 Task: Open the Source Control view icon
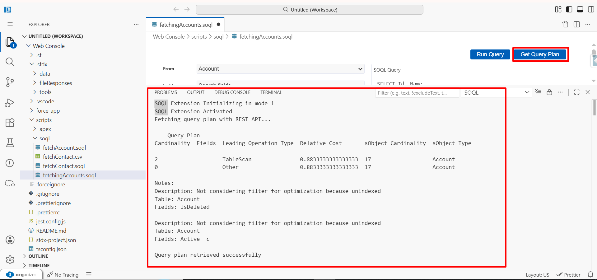pyautogui.click(x=10, y=82)
